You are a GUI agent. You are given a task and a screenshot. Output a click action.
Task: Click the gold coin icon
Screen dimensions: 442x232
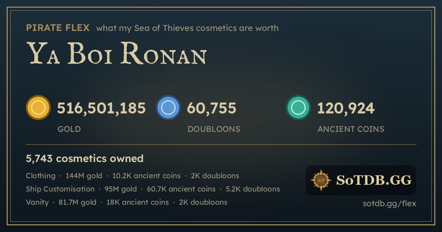[x=38, y=108]
